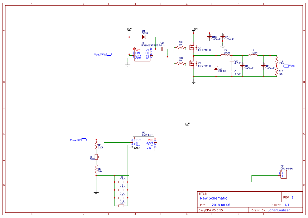Pick the Q1 MOSFET symbol
Image resolution: width=308 pixels, height=218 pixels.
[193, 47]
